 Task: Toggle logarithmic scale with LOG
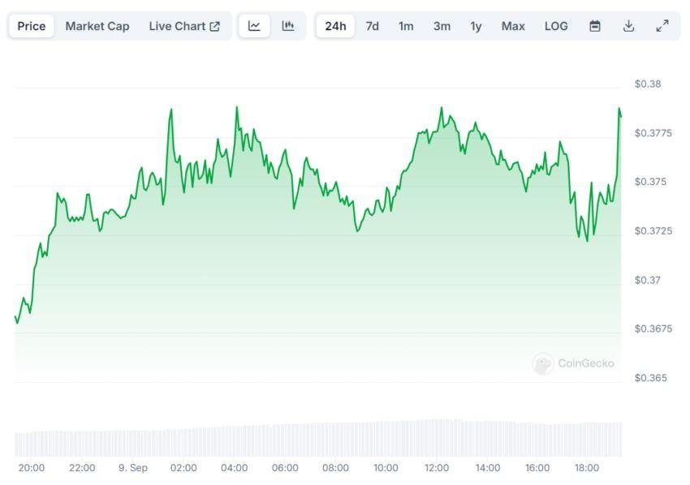(555, 25)
